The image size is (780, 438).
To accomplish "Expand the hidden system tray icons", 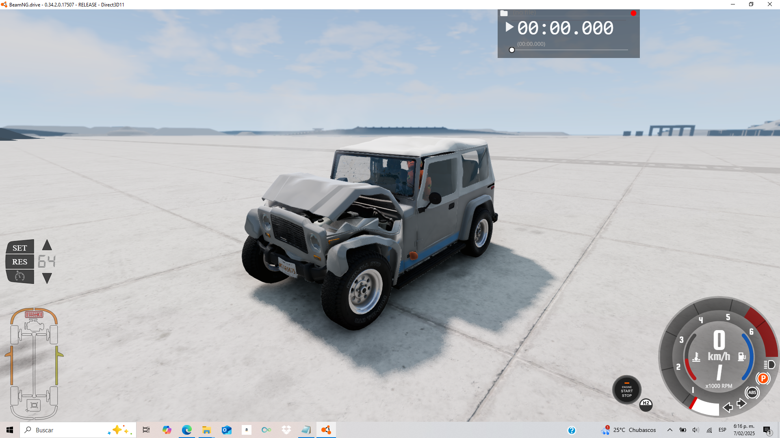I will pos(670,430).
